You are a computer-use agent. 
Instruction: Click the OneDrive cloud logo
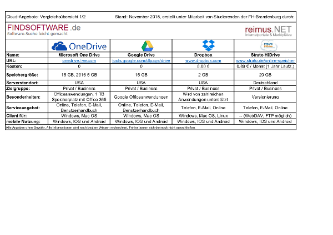(79, 46)
